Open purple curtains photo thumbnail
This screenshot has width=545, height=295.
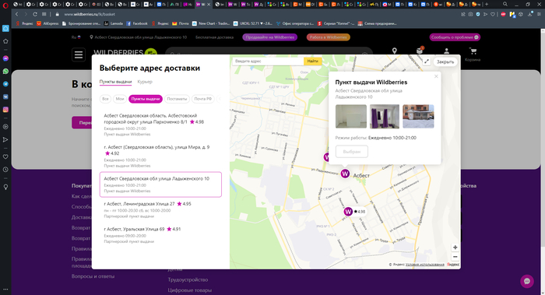[x=385, y=117]
